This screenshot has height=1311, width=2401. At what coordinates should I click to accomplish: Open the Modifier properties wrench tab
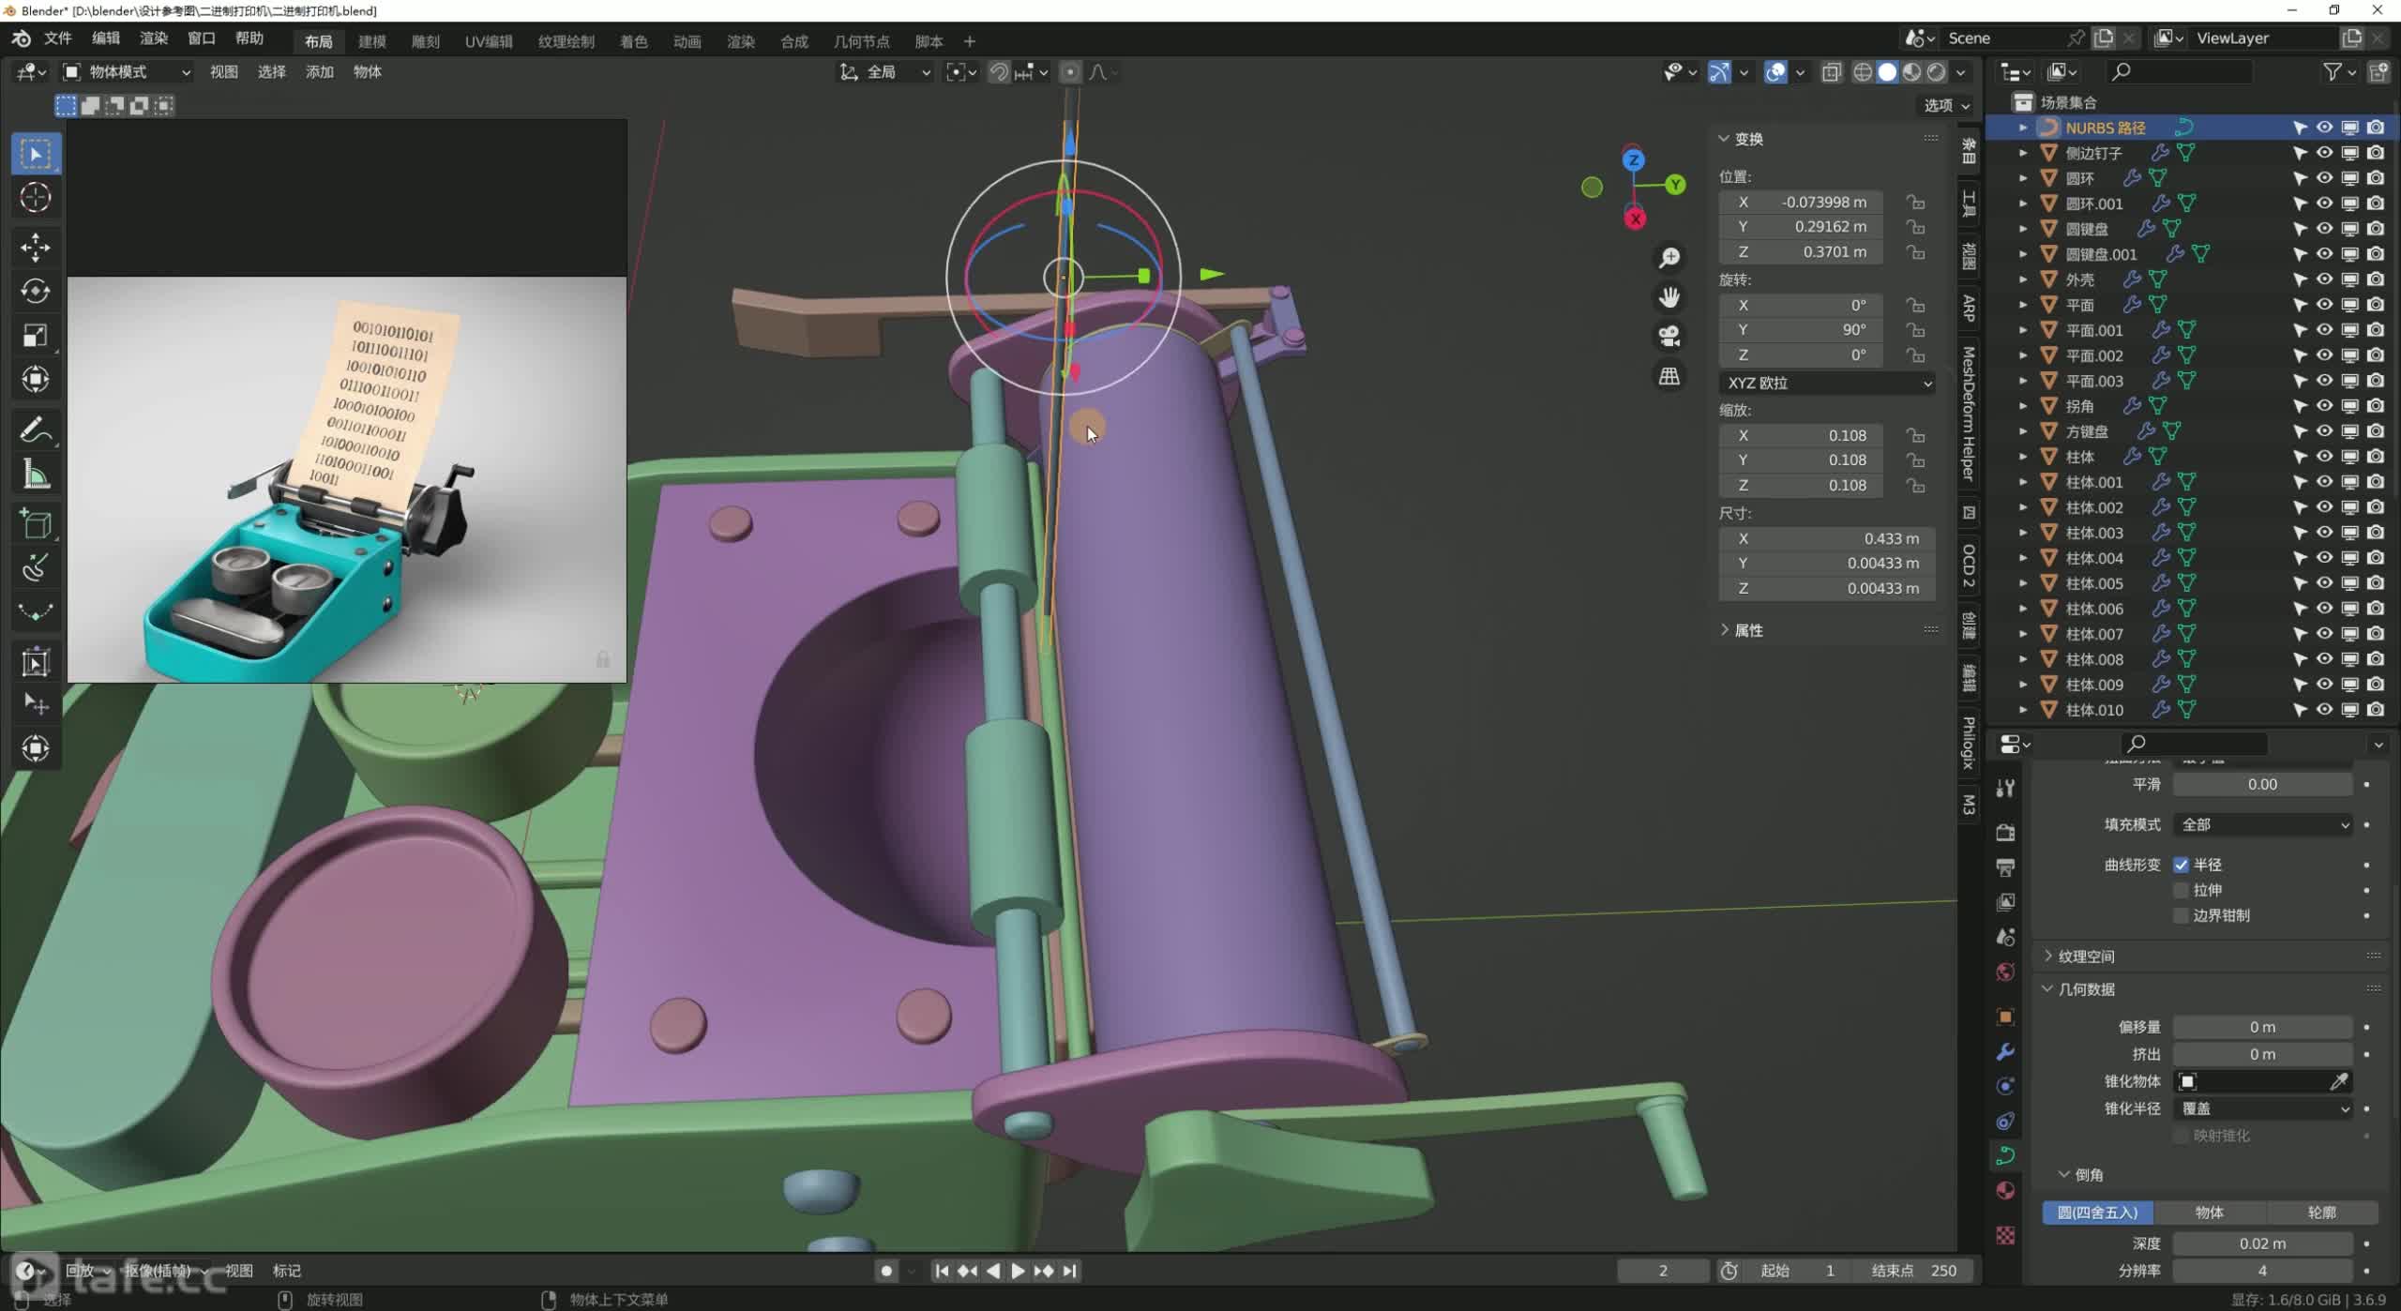coord(2005,1051)
